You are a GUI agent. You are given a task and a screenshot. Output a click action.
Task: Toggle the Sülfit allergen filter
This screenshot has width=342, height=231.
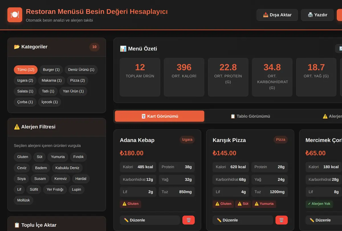click(x=34, y=189)
